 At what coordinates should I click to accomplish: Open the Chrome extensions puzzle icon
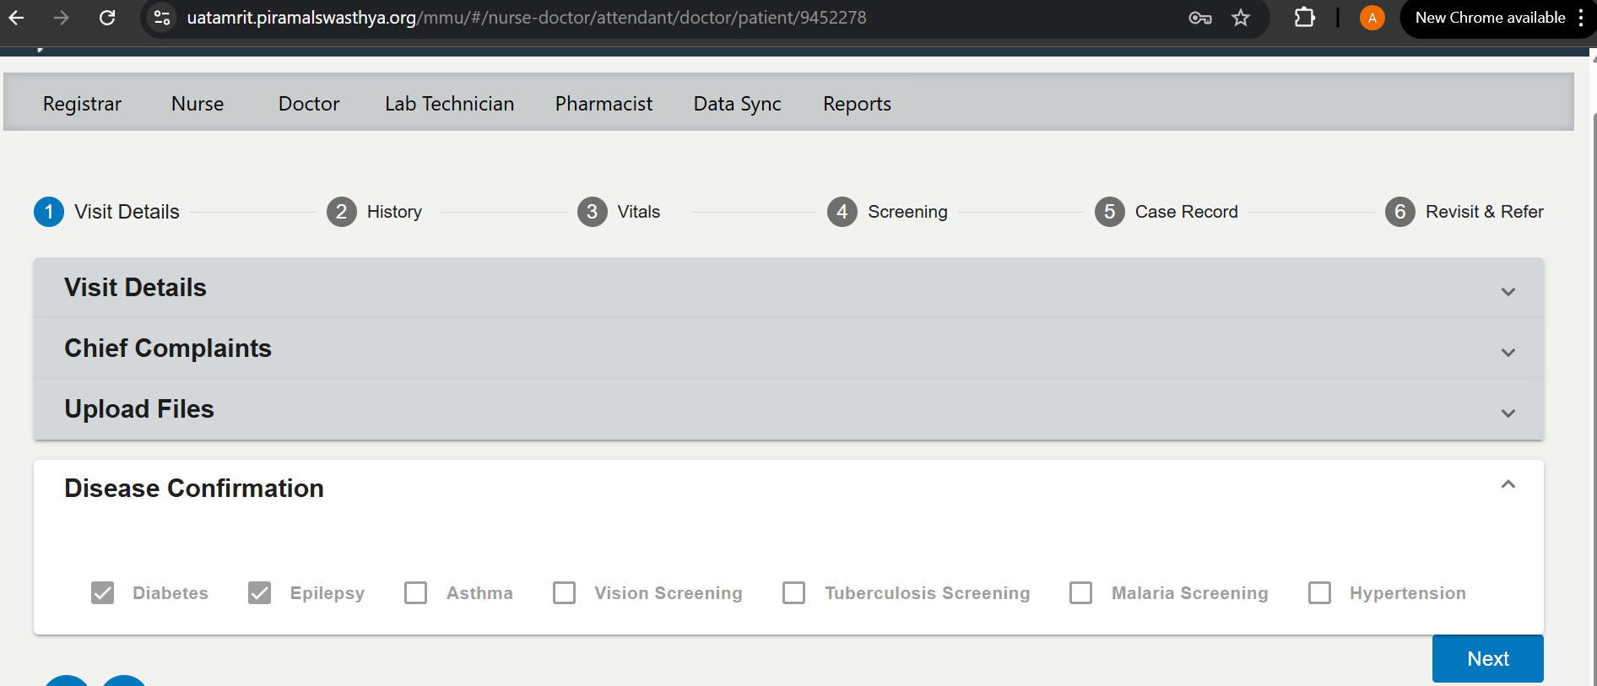pyautogui.click(x=1305, y=18)
